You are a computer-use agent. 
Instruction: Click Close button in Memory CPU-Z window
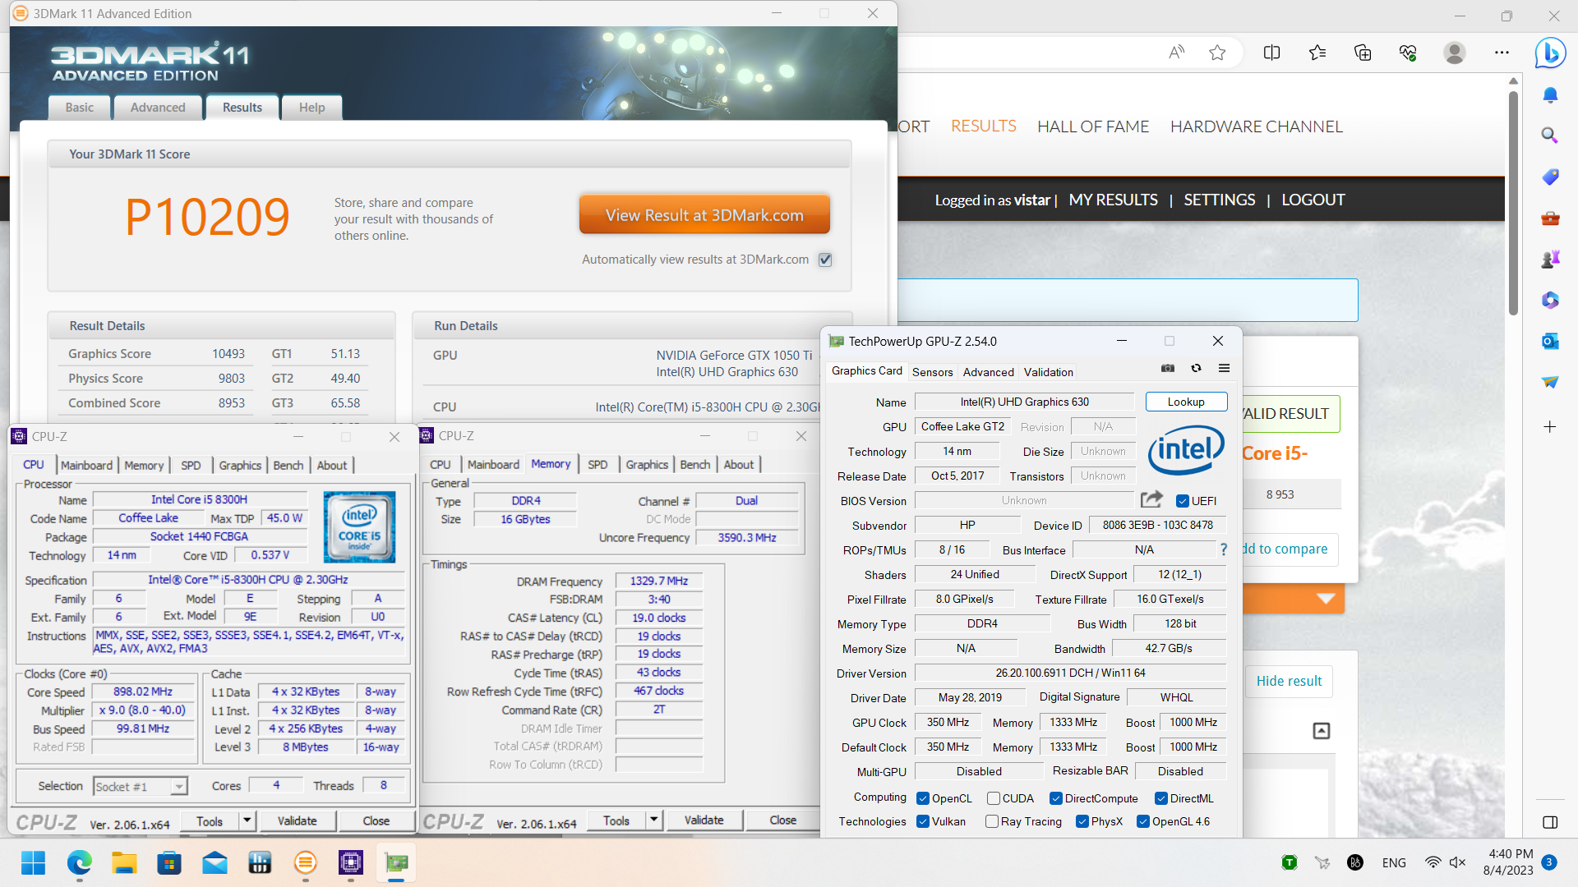pyautogui.click(x=782, y=820)
